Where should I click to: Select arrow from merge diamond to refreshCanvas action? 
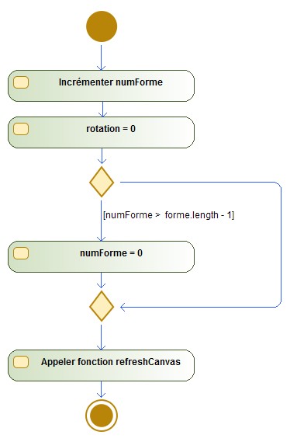[101, 337]
